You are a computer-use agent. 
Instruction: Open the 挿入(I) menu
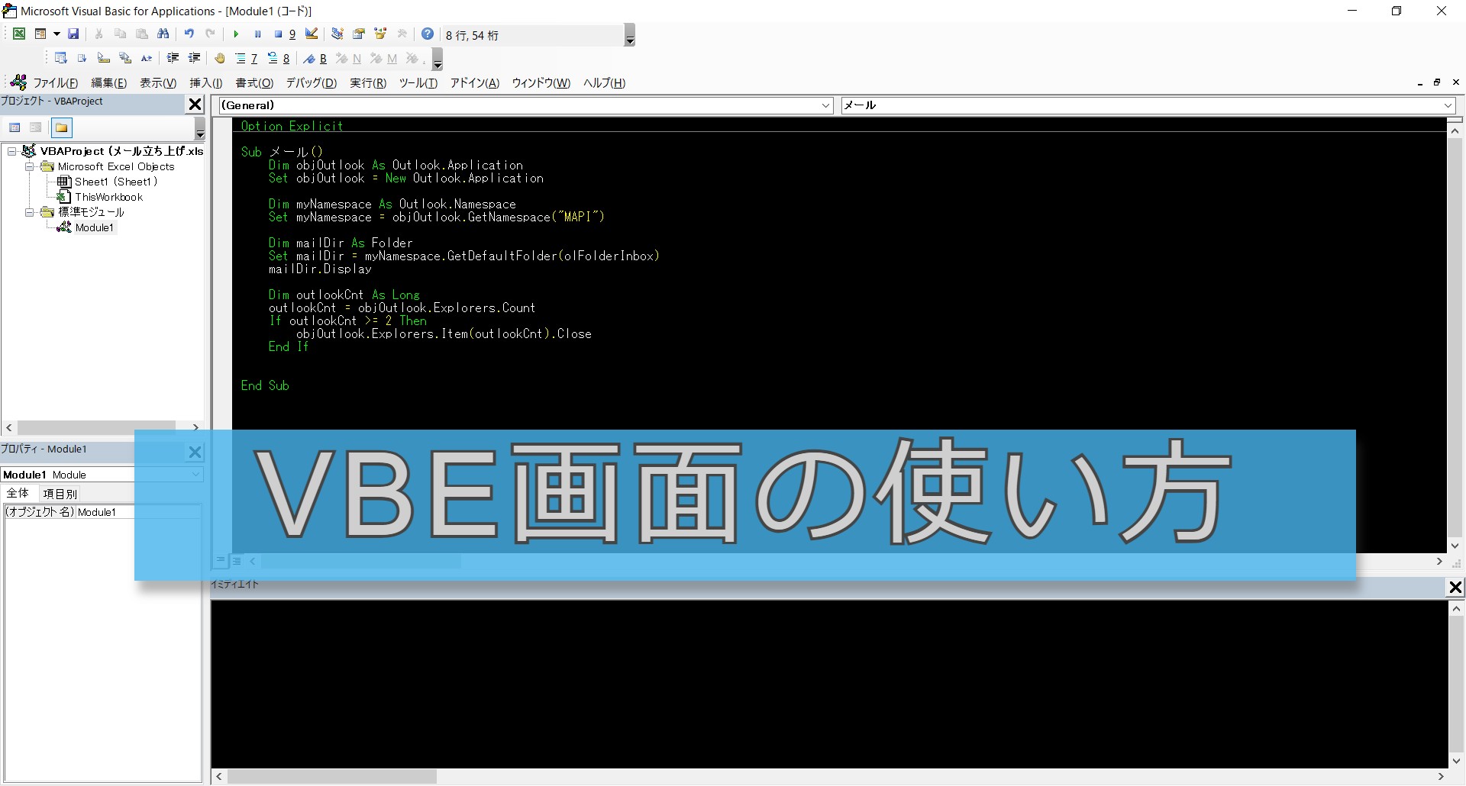pos(205,83)
